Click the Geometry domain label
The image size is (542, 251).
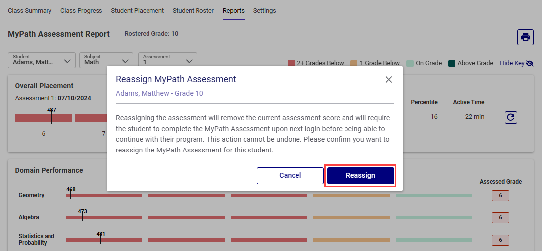click(32, 195)
